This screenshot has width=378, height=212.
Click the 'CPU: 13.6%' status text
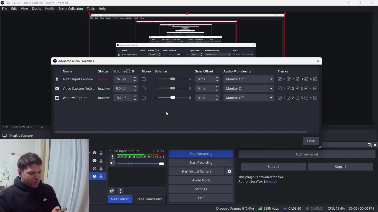click(x=336, y=208)
